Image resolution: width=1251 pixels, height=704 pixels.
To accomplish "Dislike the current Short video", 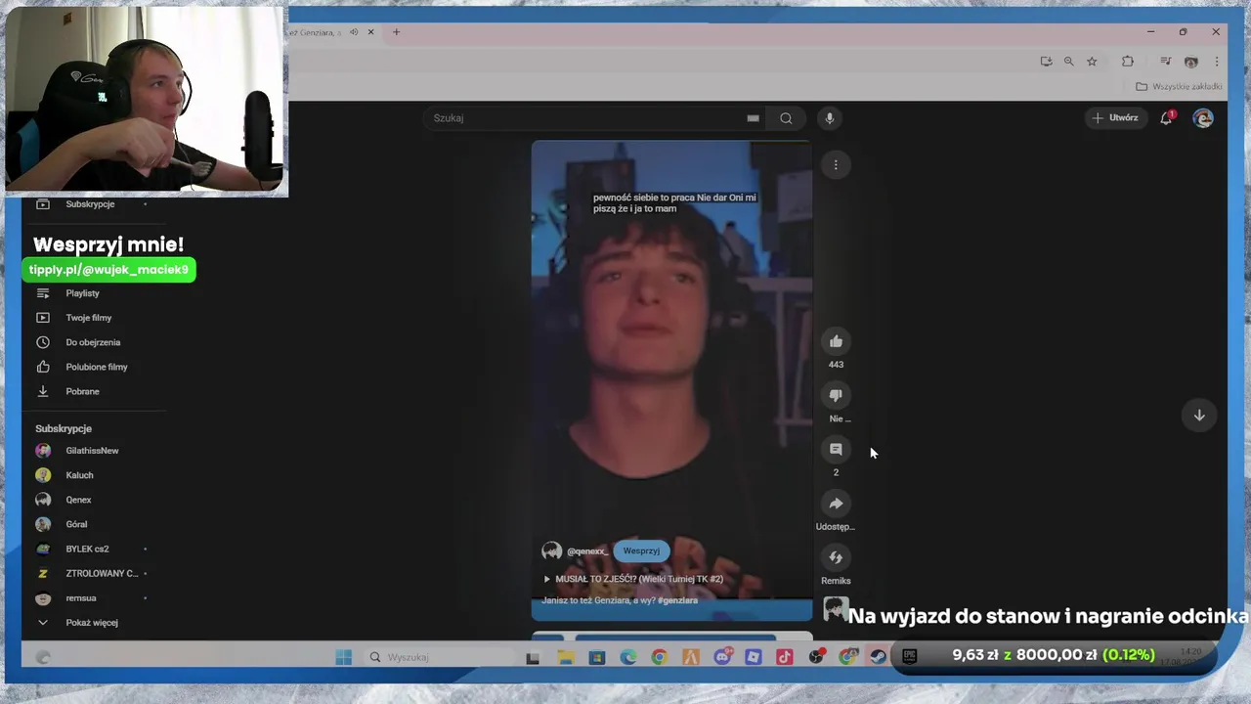I will pyautogui.click(x=836, y=395).
